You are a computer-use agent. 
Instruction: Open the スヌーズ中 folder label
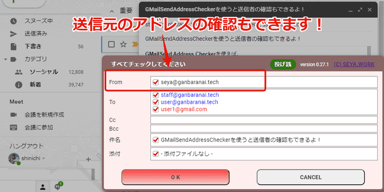click(38, 21)
